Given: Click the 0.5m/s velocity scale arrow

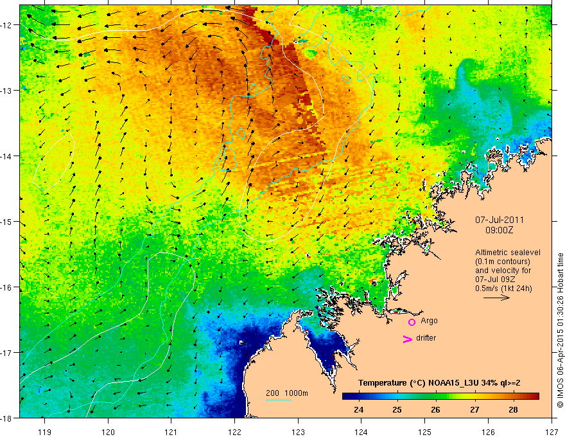Looking at the screenshot, I should click(496, 298).
